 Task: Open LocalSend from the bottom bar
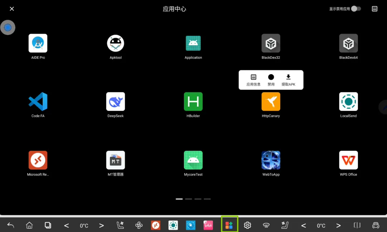(173, 225)
